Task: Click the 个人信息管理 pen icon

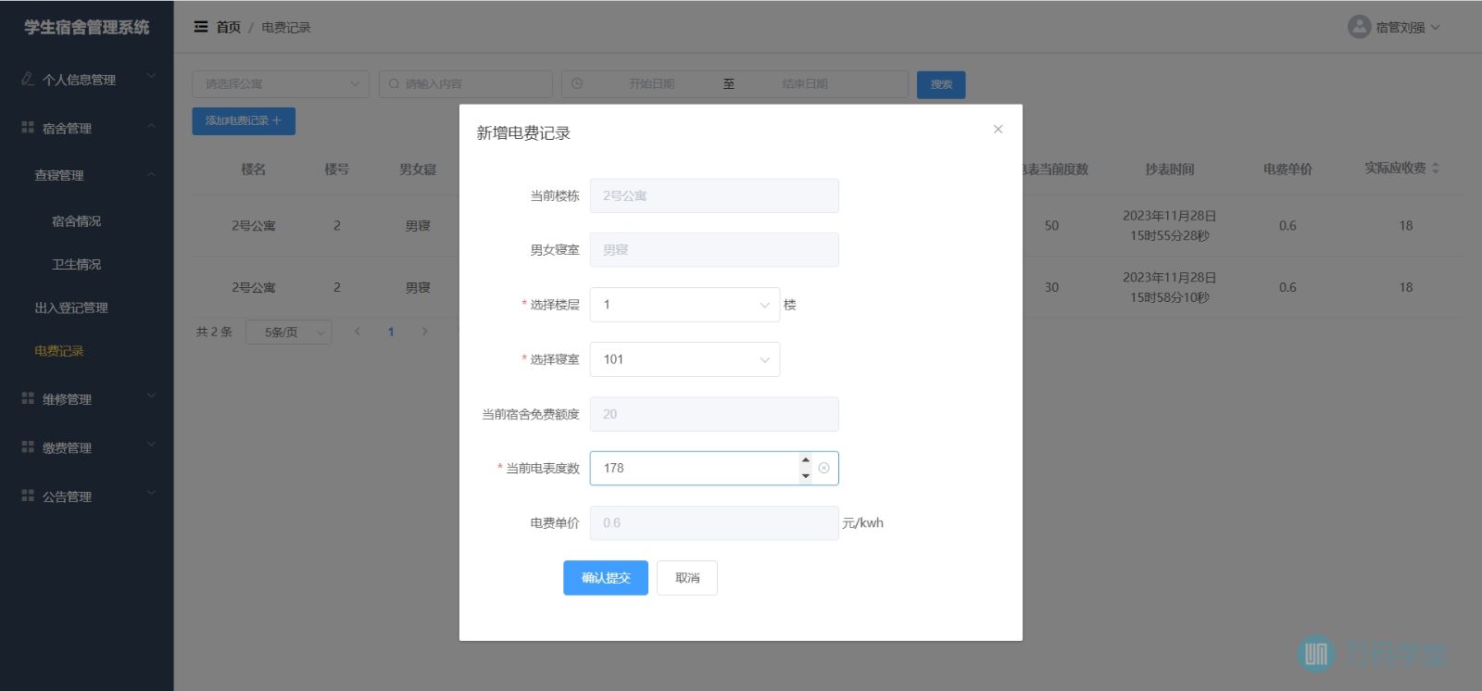Action: [x=28, y=79]
